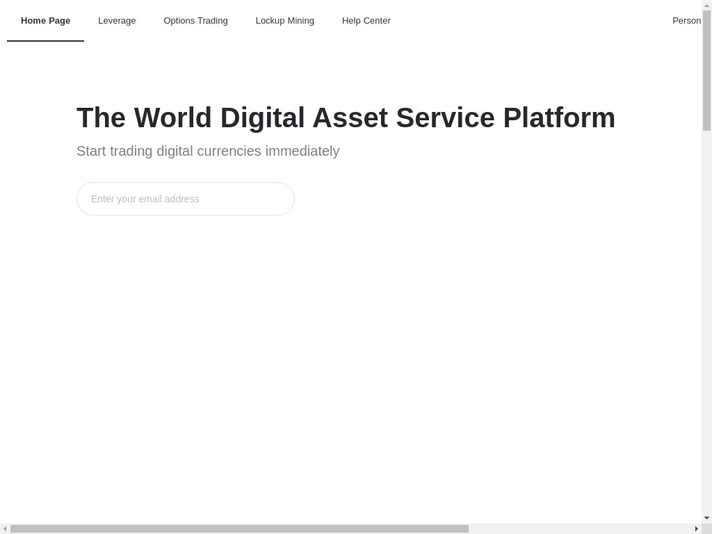
Task: Click the active underline beneath Home Page
Action: coord(45,40)
